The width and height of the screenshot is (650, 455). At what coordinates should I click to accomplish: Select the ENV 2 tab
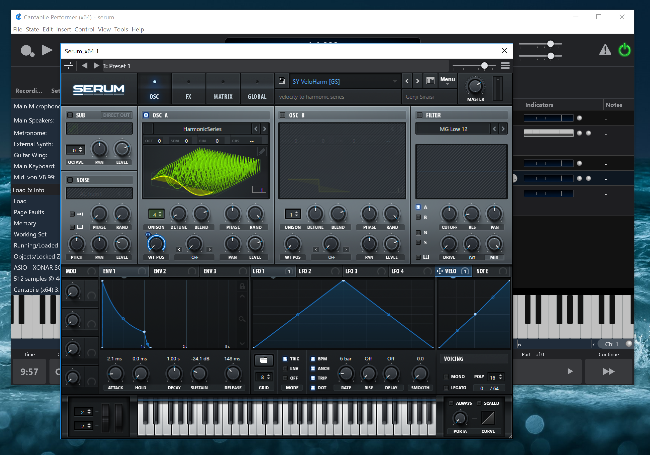point(175,271)
